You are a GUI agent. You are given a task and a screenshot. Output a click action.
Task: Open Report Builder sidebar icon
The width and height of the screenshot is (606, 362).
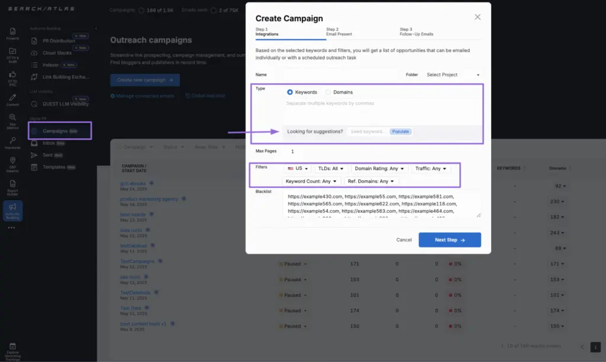click(x=12, y=187)
